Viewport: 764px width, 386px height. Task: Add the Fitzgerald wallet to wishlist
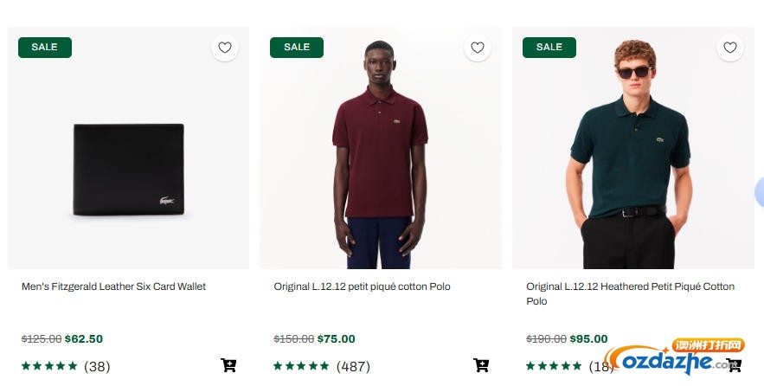pos(225,48)
